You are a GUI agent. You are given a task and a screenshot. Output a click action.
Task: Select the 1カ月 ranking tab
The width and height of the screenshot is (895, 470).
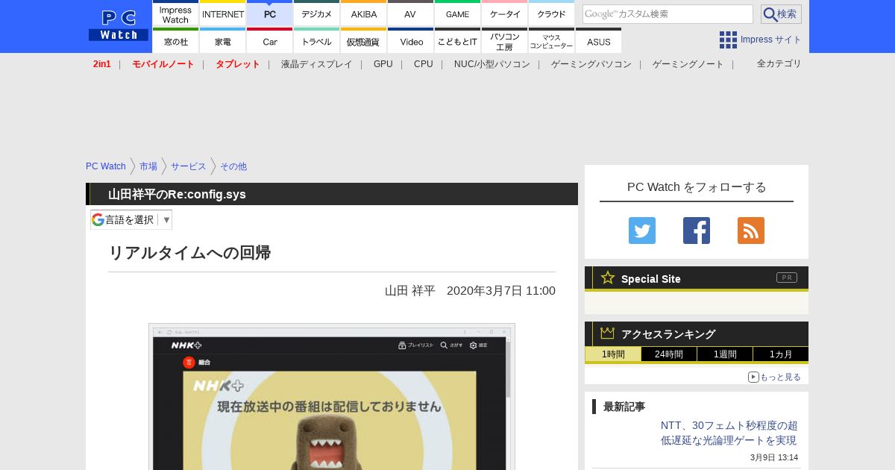point(781,354)
